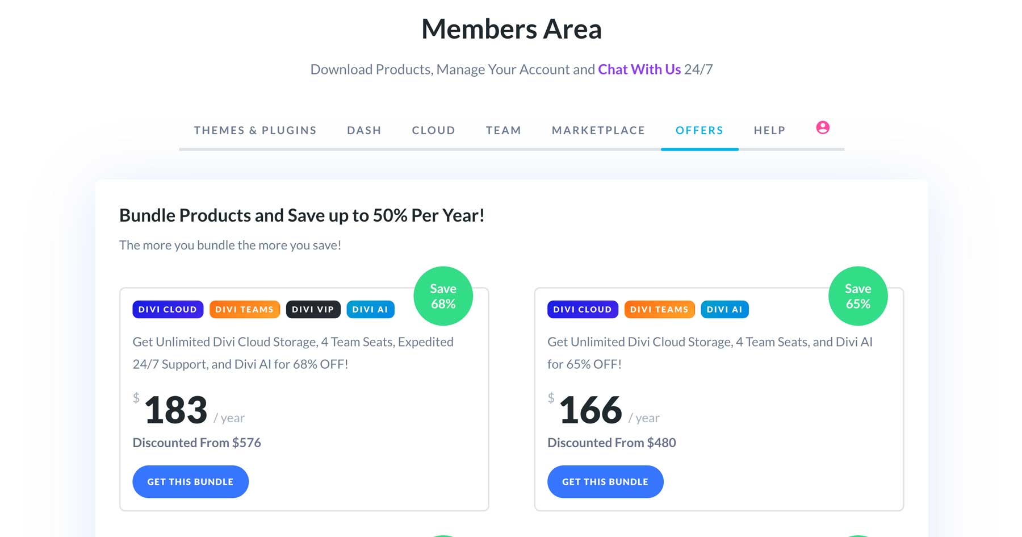Go to the HELP section
The image size is (1022, 537).
tap(769, 130)
